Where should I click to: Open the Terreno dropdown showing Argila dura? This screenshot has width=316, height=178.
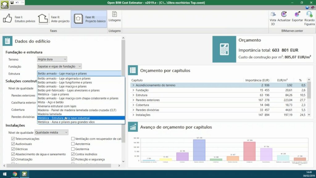click(52, 59)
